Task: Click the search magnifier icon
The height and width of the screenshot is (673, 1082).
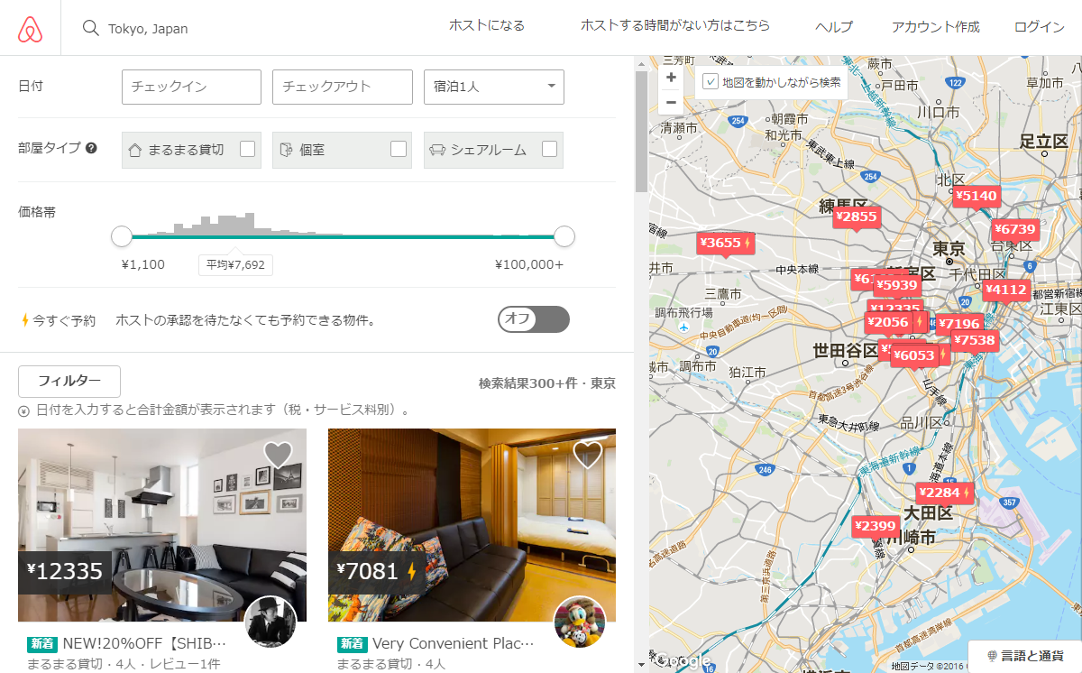Action: coord(90,28)
